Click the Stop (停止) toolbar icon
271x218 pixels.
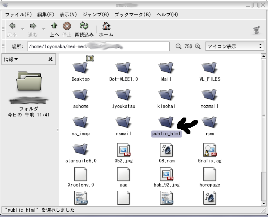click(67, 26)
